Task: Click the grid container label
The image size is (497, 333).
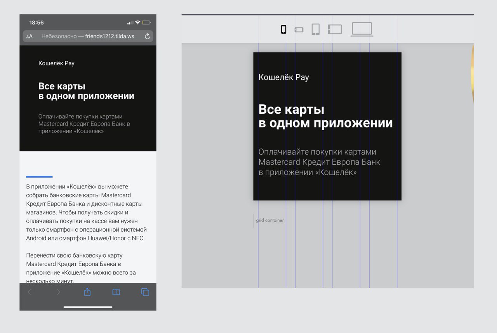Action: (270, 220)
